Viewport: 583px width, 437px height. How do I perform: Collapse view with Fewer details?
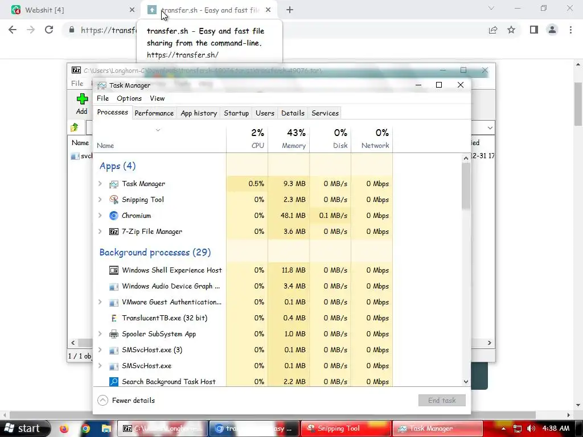[x=126, y=400]
